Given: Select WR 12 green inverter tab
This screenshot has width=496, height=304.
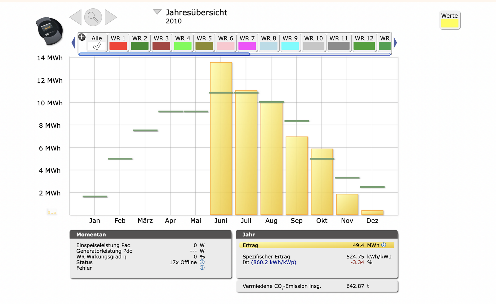Looking at the screenshot, I should pos(364,43).
